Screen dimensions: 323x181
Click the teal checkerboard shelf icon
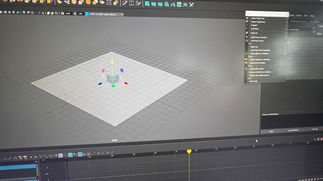pos(179,4)
